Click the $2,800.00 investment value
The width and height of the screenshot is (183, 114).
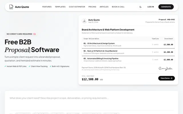pos(168,60)
